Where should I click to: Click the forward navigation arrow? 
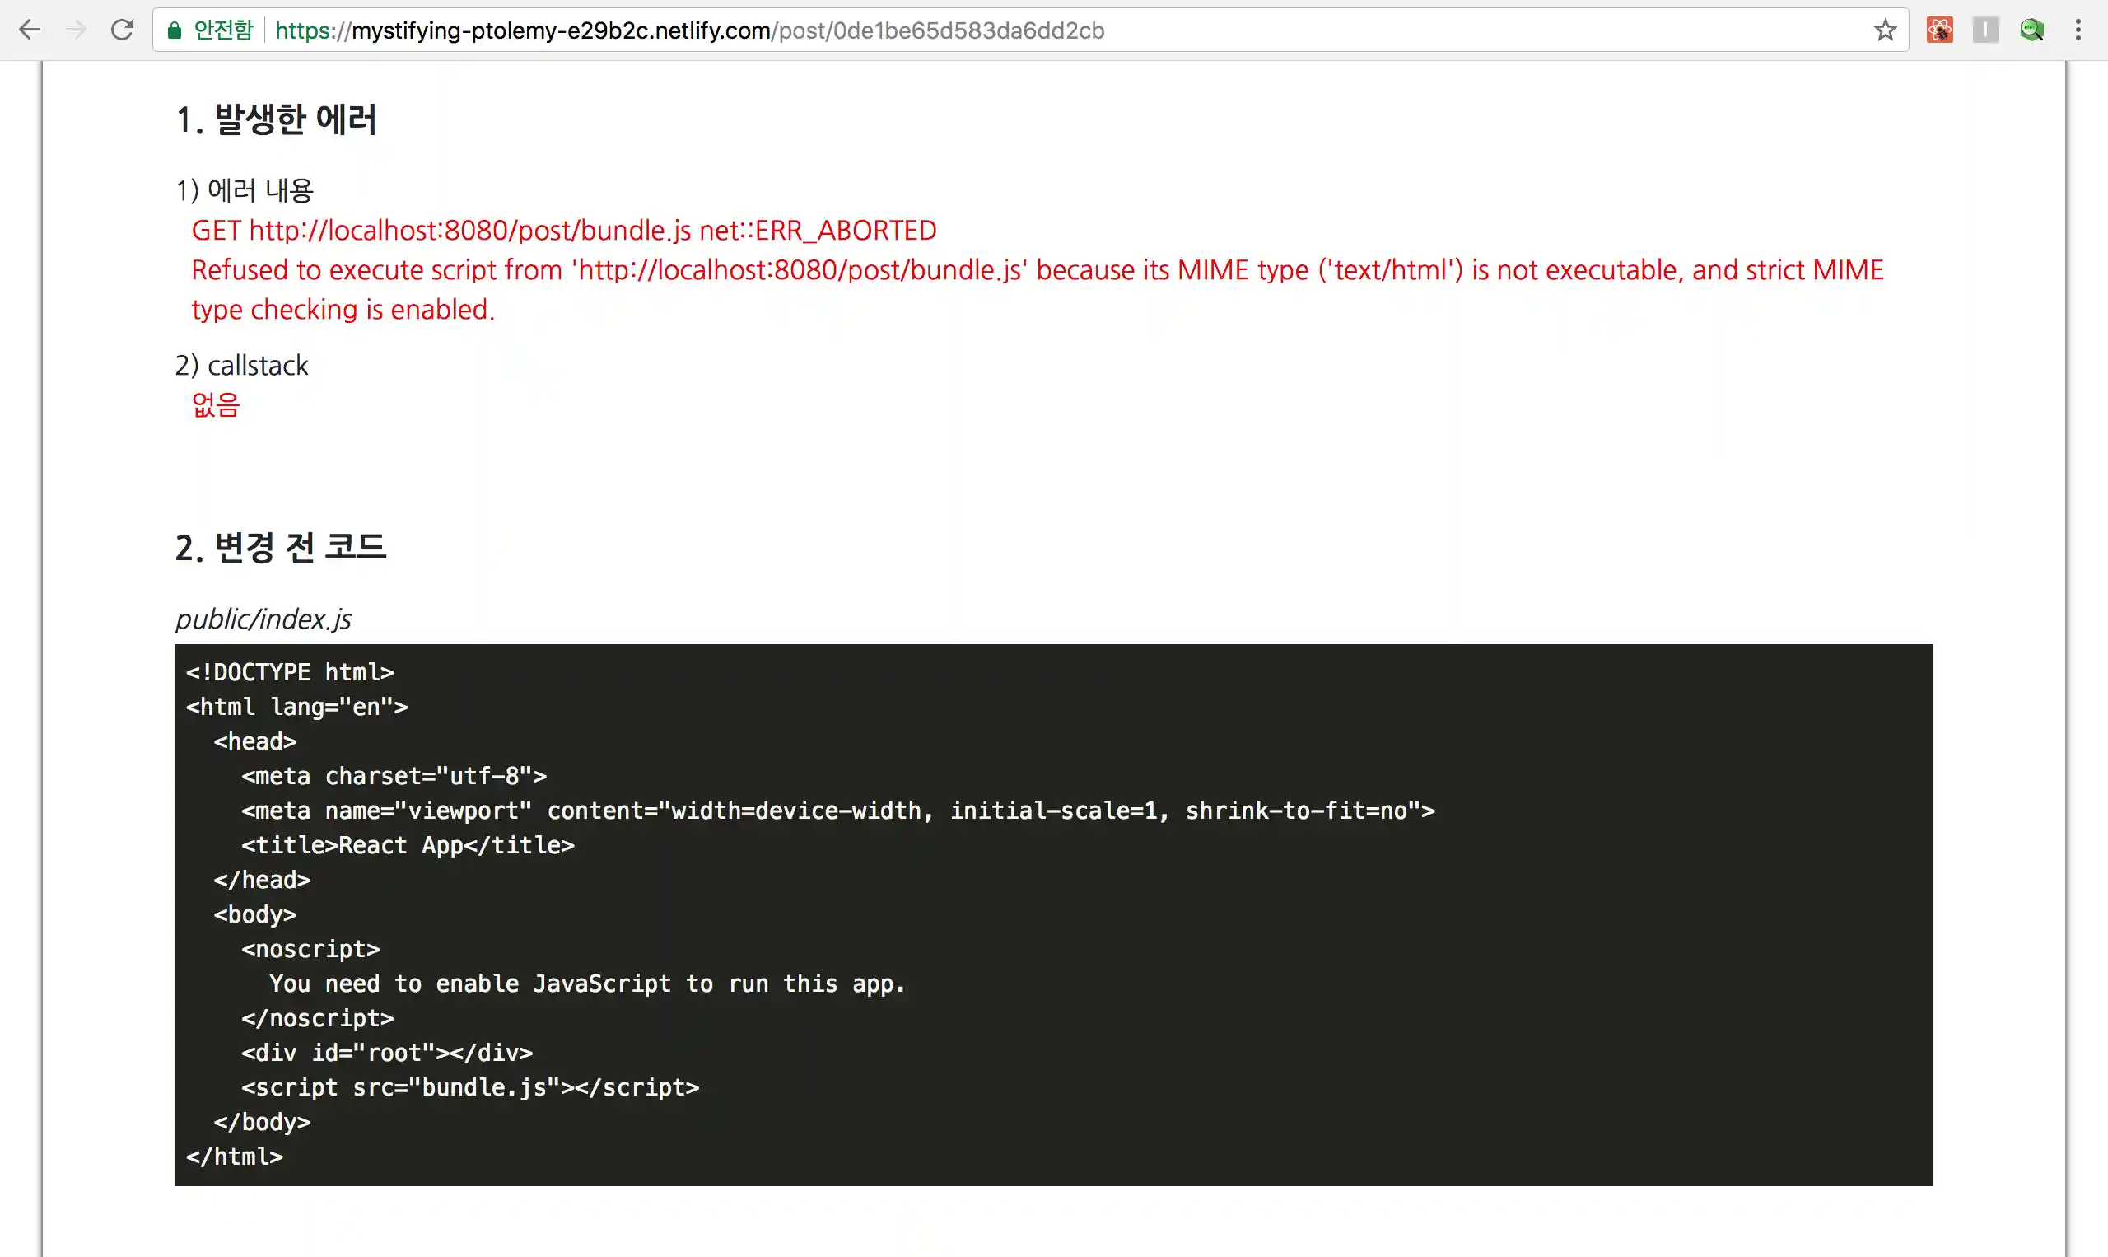(77, 30)
